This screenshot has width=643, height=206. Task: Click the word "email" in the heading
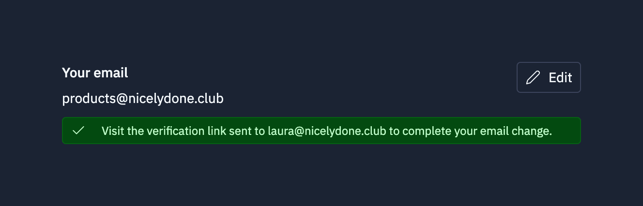pos(111,73)
